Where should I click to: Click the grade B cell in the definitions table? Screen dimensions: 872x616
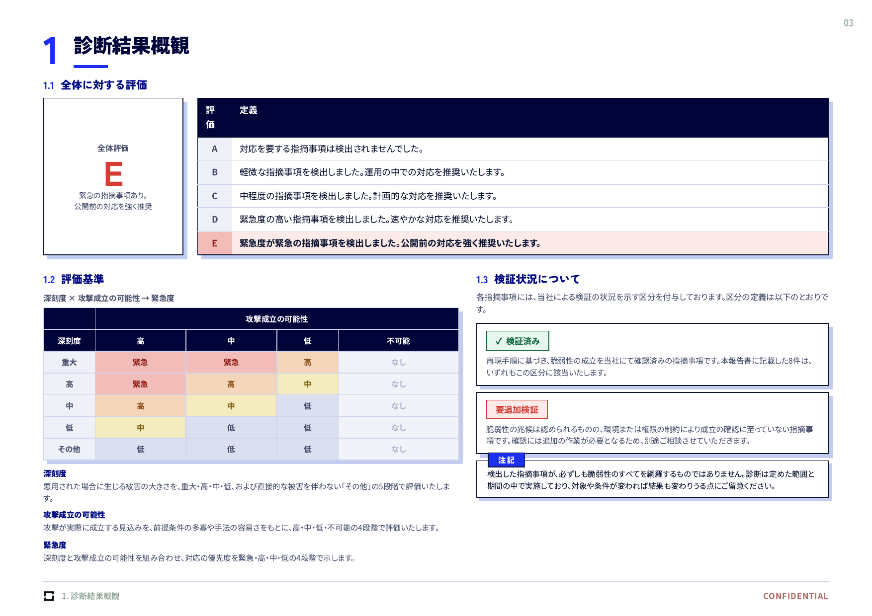coord(215,172)
